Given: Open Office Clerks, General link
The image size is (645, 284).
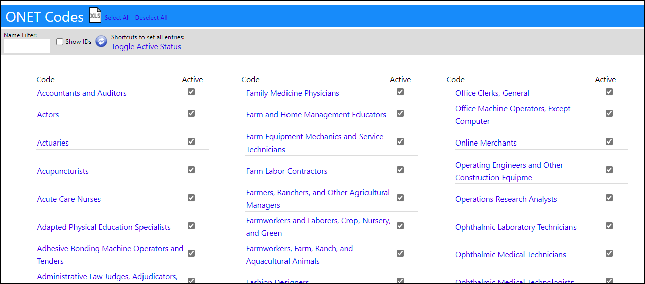Looking at the screenshot, I should [x=492, y=93].
